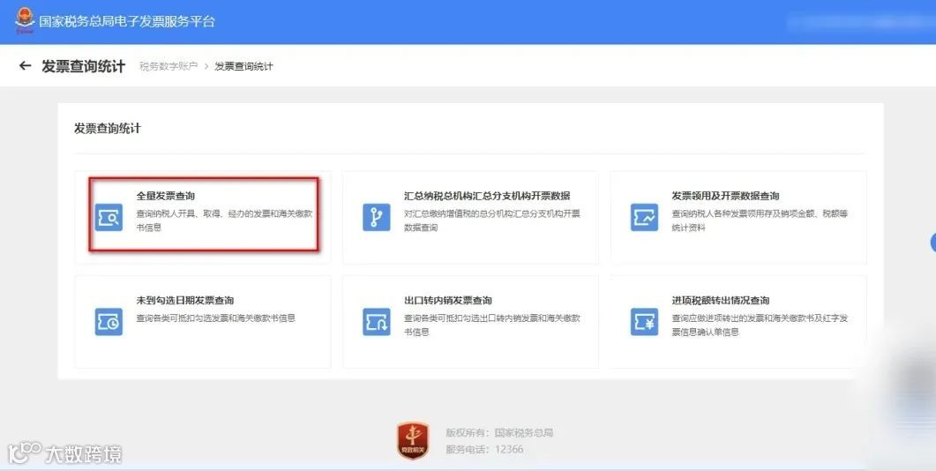Image resolution: width=936 pixels, height=471 pixels.
Task: Click the 发票查询统计 page heading
Action: [84, 66]
